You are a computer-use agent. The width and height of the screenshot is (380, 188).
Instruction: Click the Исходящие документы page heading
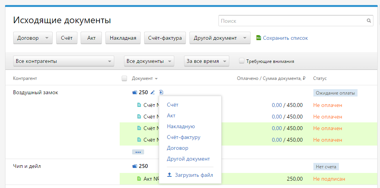click(62, 20)
